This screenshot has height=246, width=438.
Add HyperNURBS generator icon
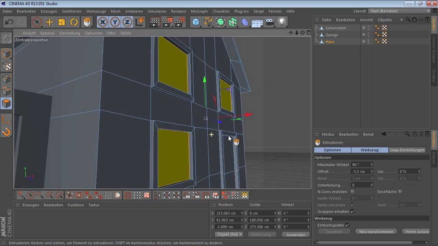pyautogui.click(x=221, y=22)
